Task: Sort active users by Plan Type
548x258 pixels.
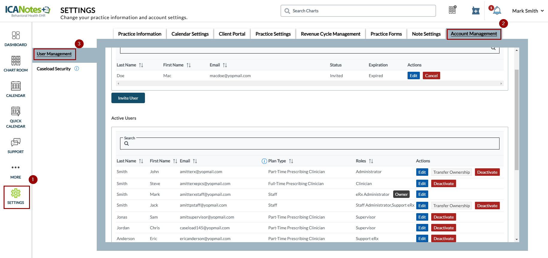Action: [x=291, y=161]
